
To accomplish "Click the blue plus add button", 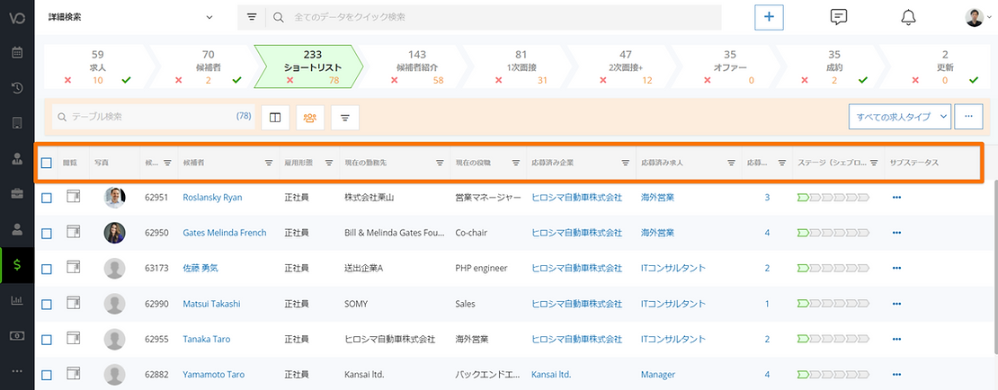I will (769, 18).
